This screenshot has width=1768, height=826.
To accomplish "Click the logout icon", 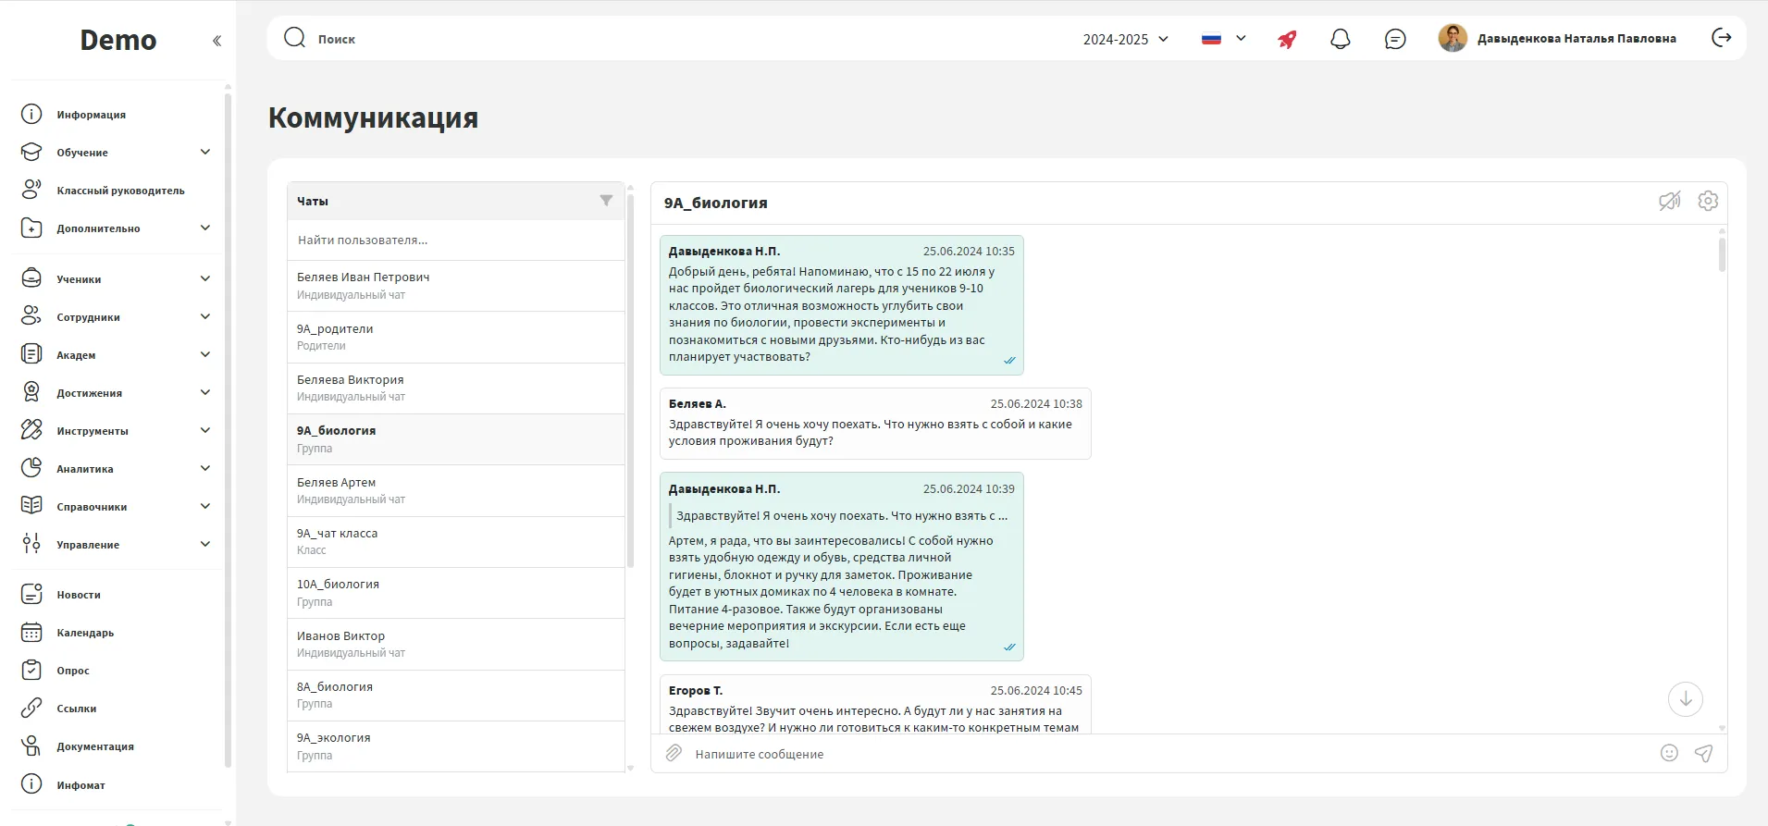I will [1721, 38].
